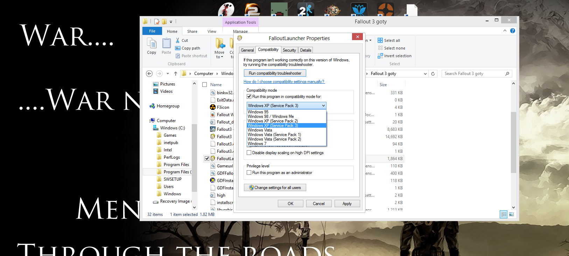The width and height of the screenshot is (569, 256).
Task: Click the Vault Boy icon beside Fallout3
Action: pyautogui.click(x=213, y=137)
